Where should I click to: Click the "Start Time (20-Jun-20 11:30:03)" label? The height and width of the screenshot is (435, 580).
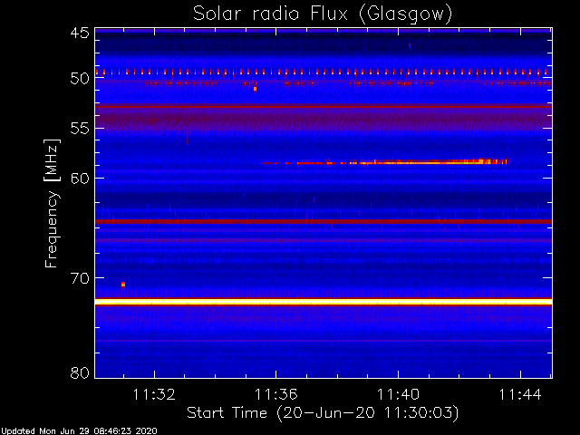click(x=323, y=413)
